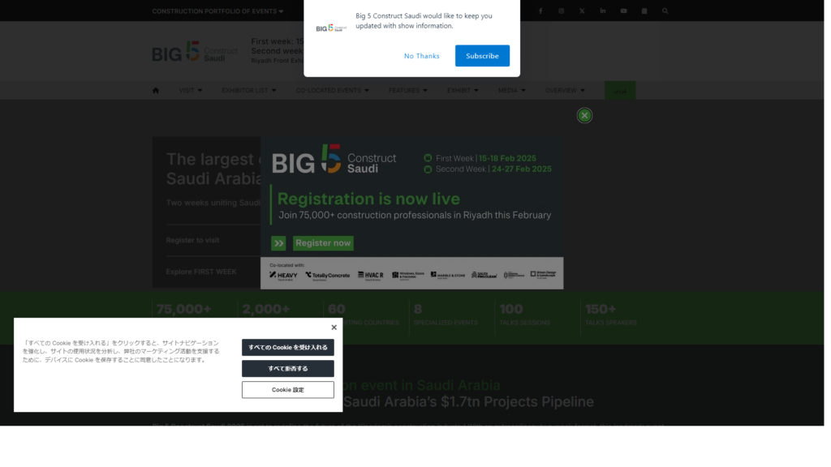Dismiss the cookie banner with X
Viewport: 831px width, 467px height.
tap(334, 328)
